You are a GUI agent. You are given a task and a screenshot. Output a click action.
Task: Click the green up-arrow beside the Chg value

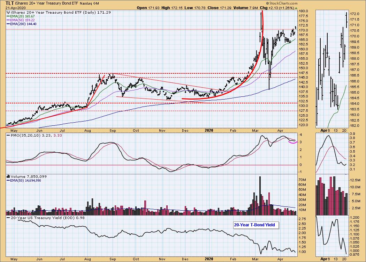point(296,8)
